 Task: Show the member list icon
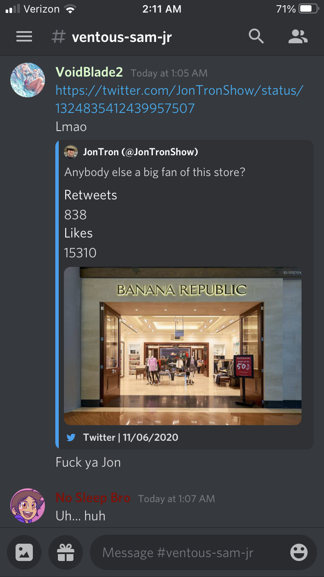pos(298,37)
